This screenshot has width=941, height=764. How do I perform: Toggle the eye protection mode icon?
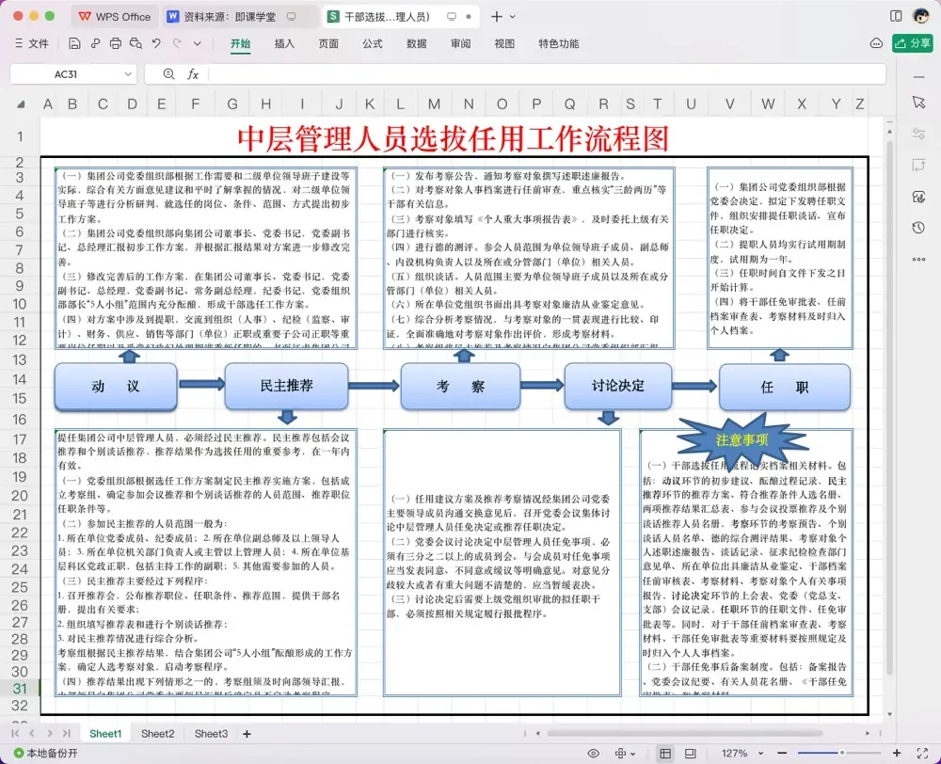[x=593, y=754]
